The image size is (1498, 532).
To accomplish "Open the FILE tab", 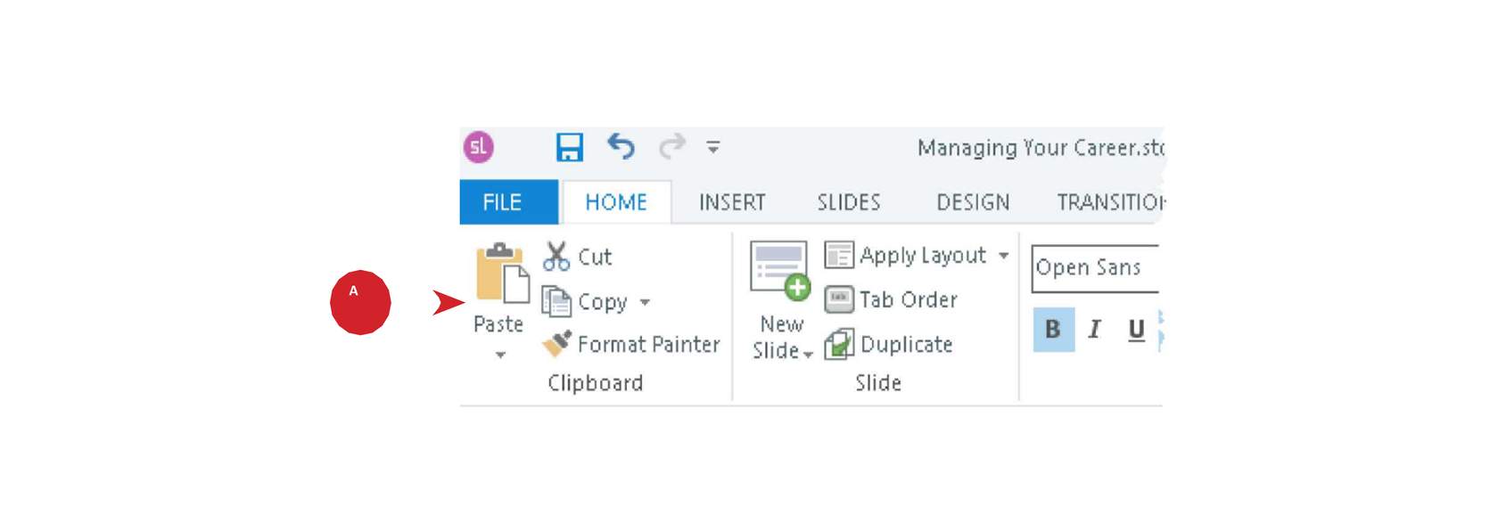I will (x=503, y=202).
